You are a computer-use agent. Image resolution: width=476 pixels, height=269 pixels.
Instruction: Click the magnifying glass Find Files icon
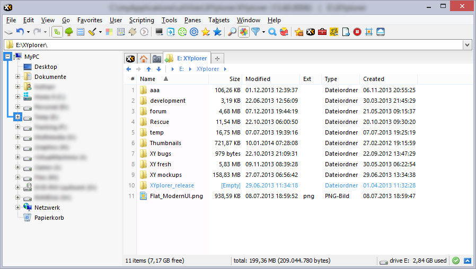click(232, 32)
